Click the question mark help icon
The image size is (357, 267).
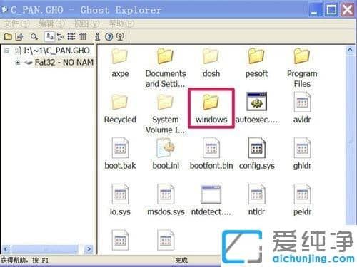click(109, 37)
